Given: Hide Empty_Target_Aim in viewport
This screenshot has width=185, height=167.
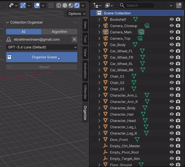Looking at the screenshot, I should pos(171,158).
